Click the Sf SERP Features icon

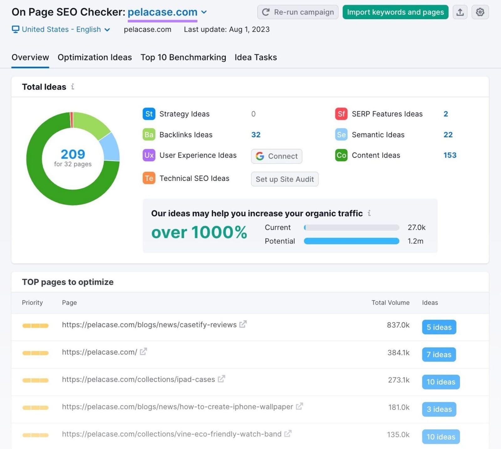pos(341,114)
